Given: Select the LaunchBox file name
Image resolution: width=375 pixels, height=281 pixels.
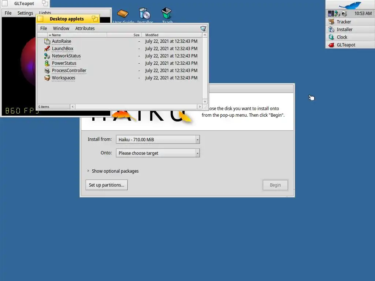Looking at the screenshot, I should point(63,49).
